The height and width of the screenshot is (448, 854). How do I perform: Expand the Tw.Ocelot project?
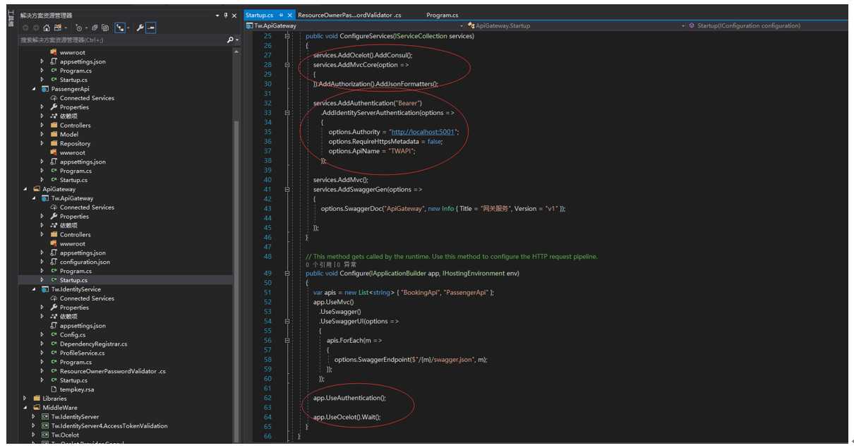pyautogui.click(x=34, y=435)
